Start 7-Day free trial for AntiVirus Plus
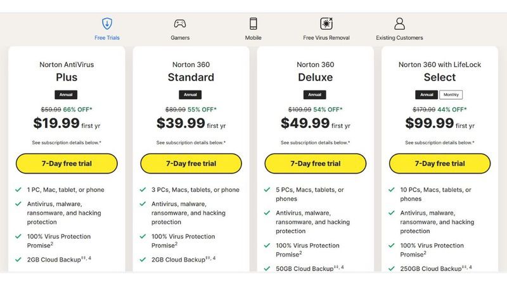The width and height of the screenshot is (507, 285). coord(67,163)
